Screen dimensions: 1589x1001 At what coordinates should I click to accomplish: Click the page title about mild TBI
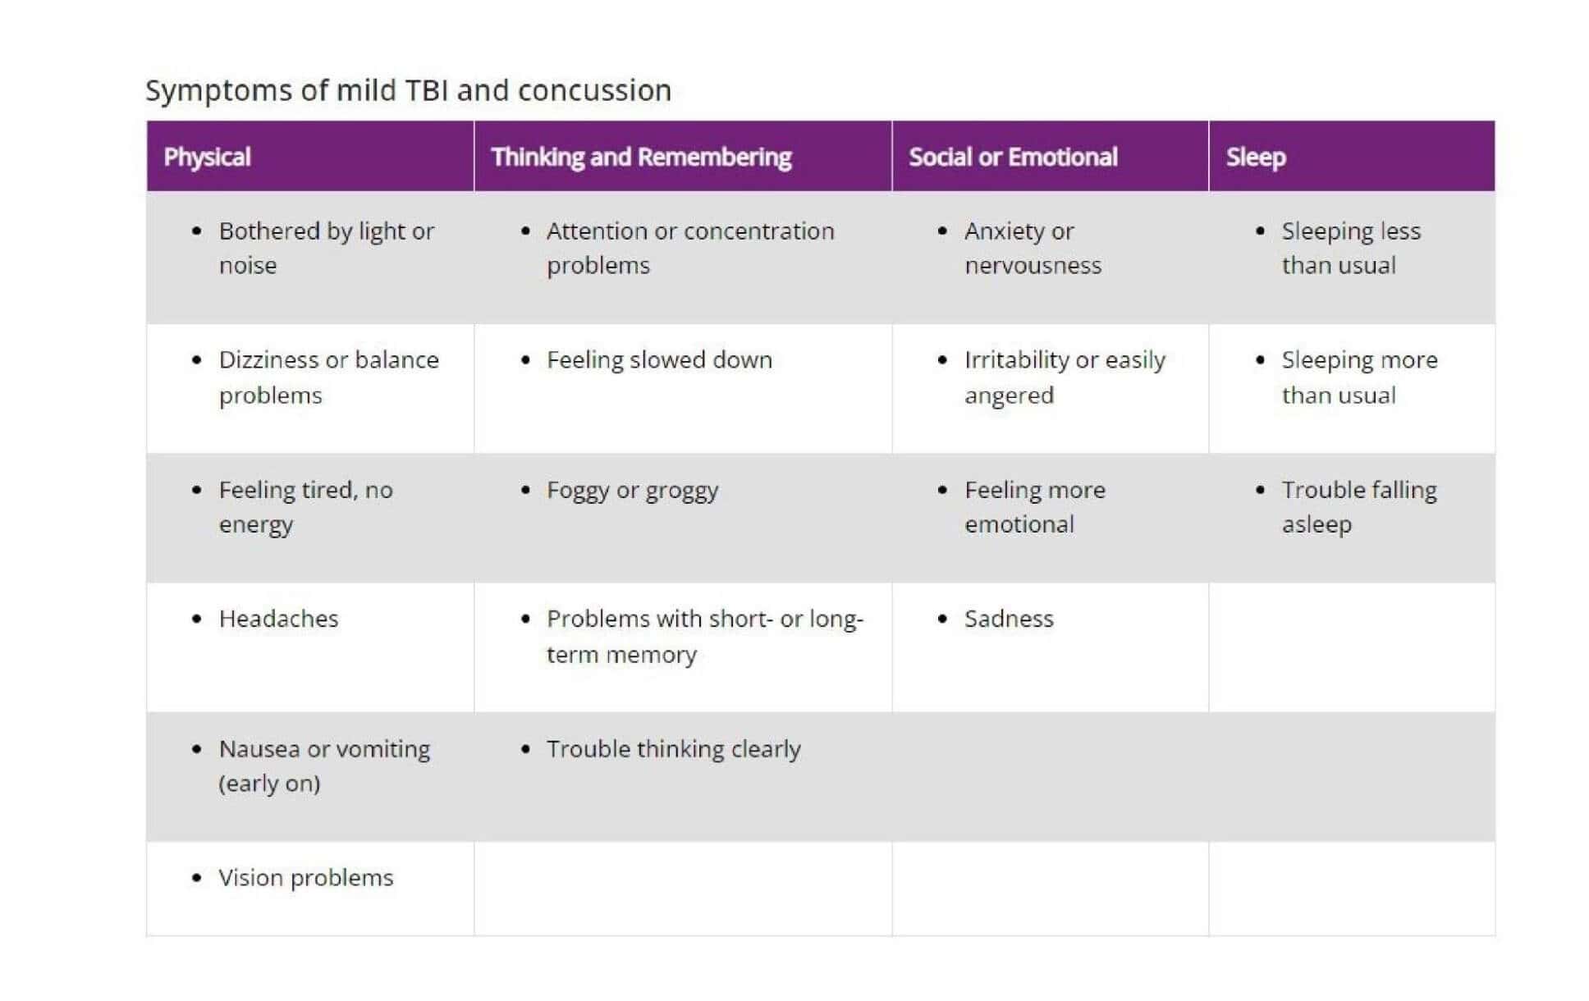[x=408, y=90]
